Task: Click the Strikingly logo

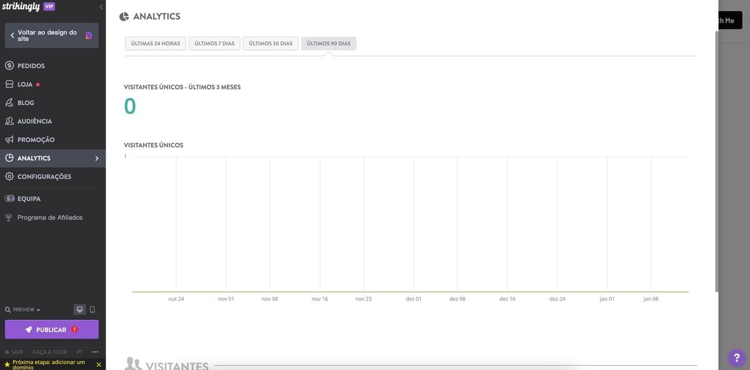Action: [21, 6]
